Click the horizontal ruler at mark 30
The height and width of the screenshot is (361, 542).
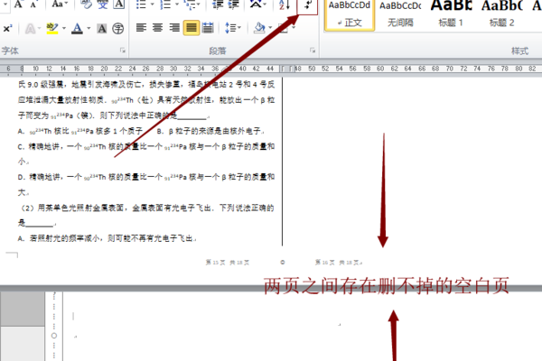[x=173, y=69]
